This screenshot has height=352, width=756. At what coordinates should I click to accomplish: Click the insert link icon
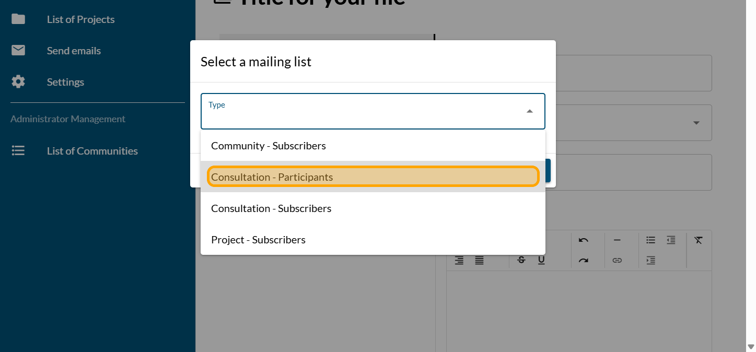617,260
